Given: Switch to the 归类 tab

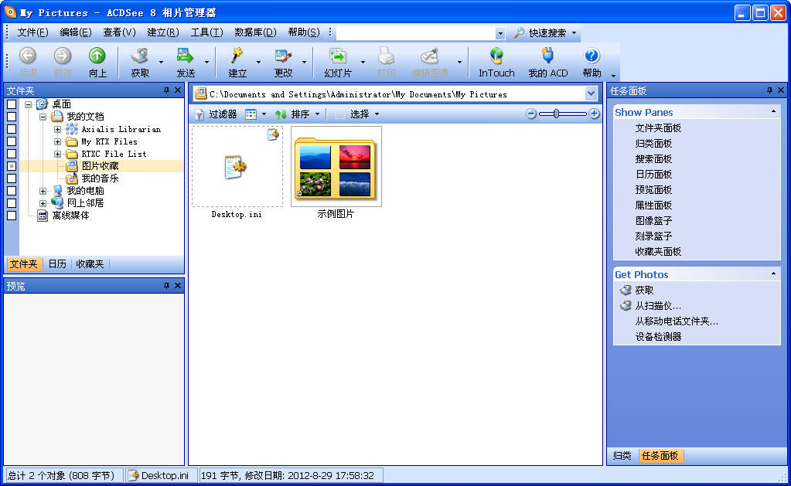Looking at the screenshot, I should point(622,456).
